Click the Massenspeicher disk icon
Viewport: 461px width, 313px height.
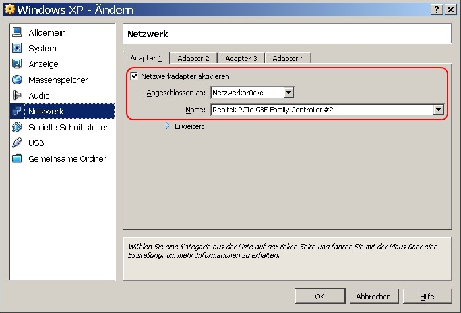(17, 80)
